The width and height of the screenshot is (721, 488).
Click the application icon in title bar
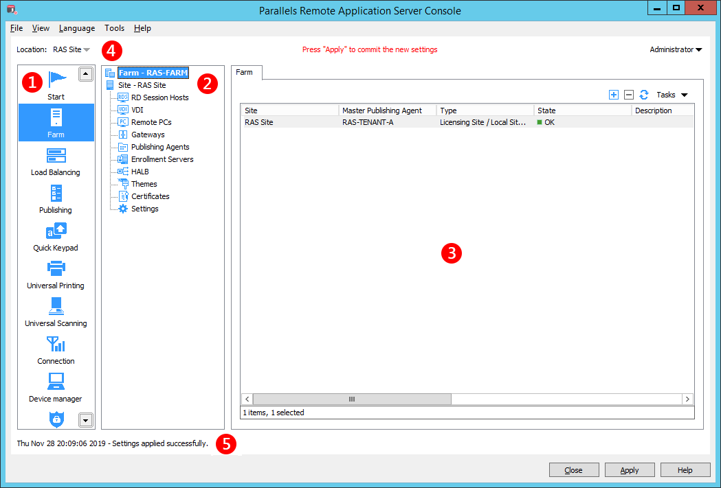(12, 10)
